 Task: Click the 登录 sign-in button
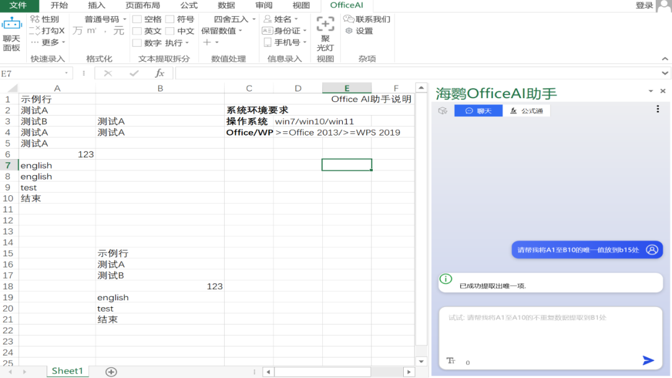(644, 6)
